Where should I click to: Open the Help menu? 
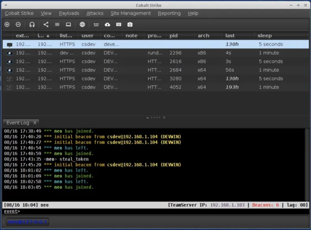point(193,13)
